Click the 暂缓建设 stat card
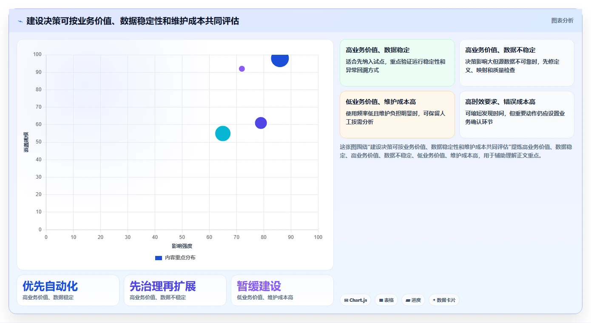The width and height of the screenshot is (591, 323). 282,290
